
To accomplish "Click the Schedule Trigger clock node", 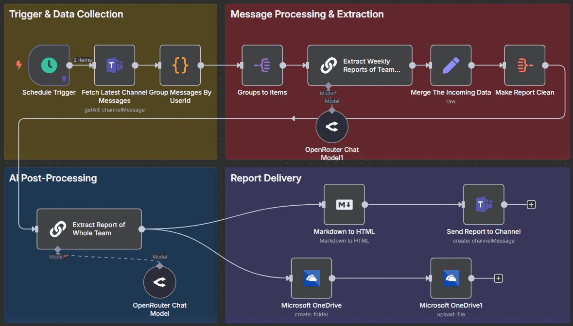I will (x=49, y=65).
